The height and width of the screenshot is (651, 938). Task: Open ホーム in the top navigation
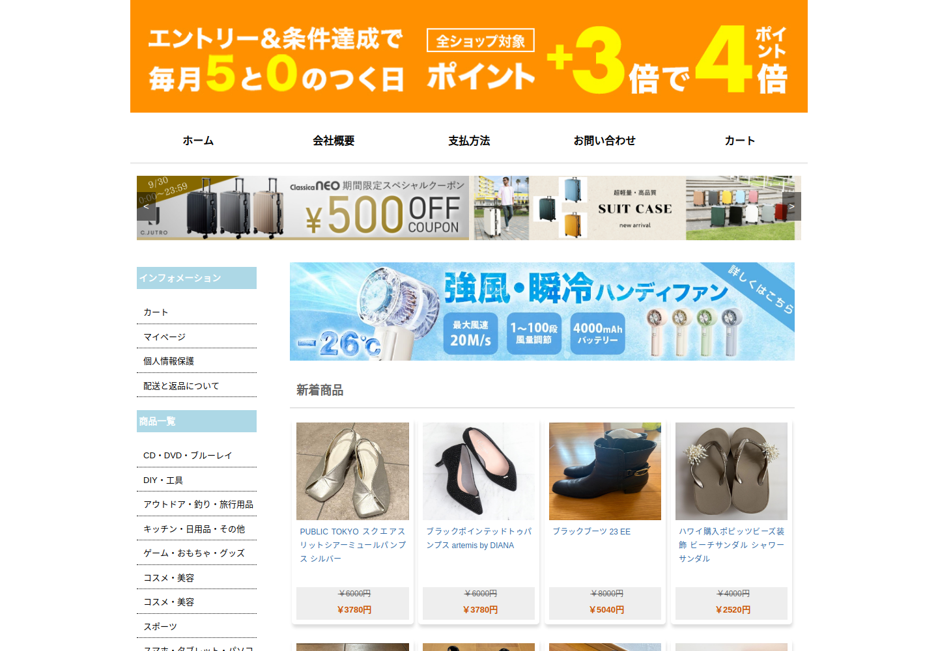tap(198, 141)
